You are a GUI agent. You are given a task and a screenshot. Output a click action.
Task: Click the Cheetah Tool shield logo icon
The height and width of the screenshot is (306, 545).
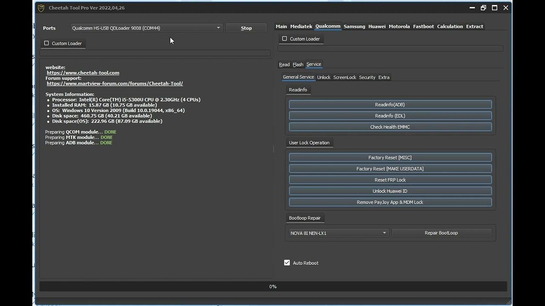point(41,8)
